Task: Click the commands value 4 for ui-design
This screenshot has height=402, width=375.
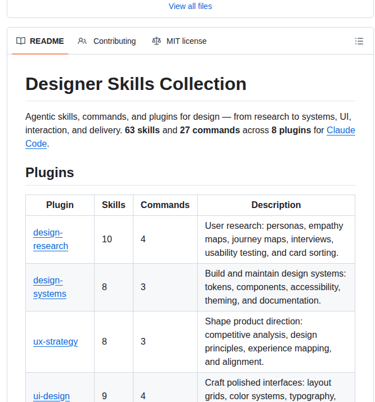Action: coord(143,396)
